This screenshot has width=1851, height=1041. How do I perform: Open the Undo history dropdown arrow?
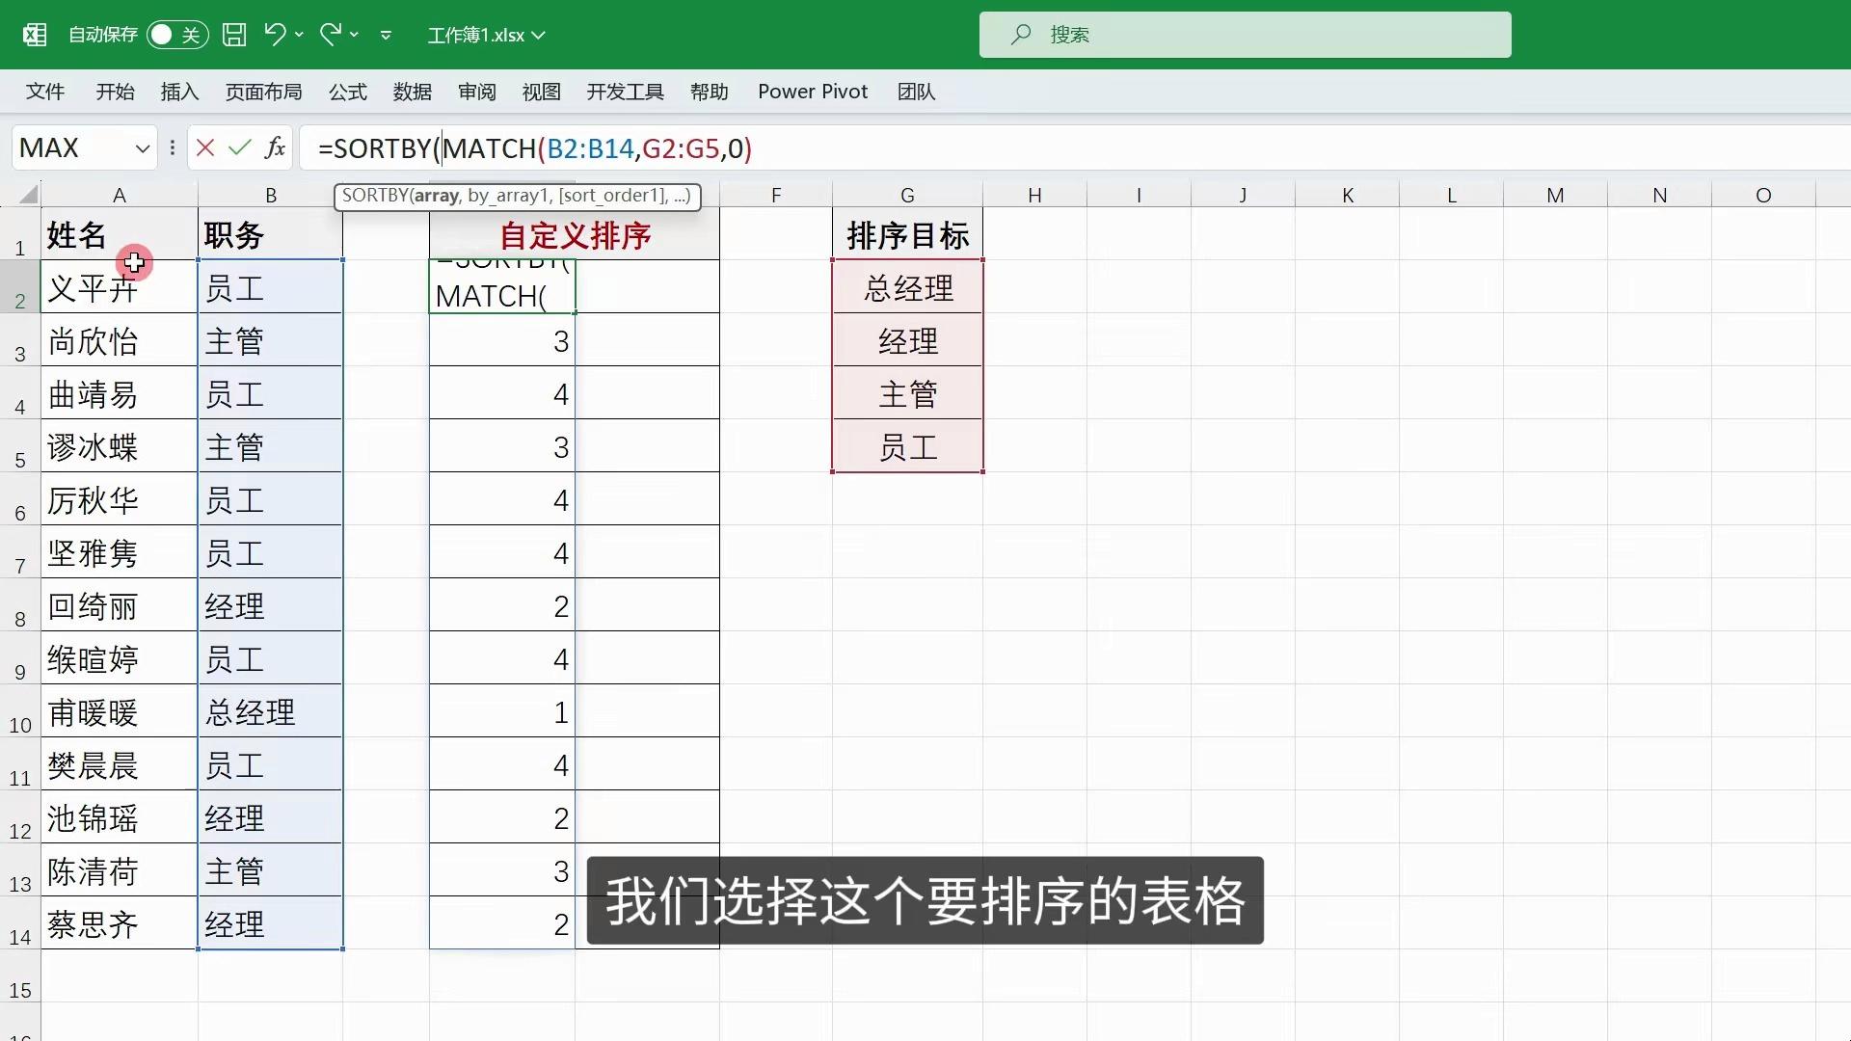(299, 35)
